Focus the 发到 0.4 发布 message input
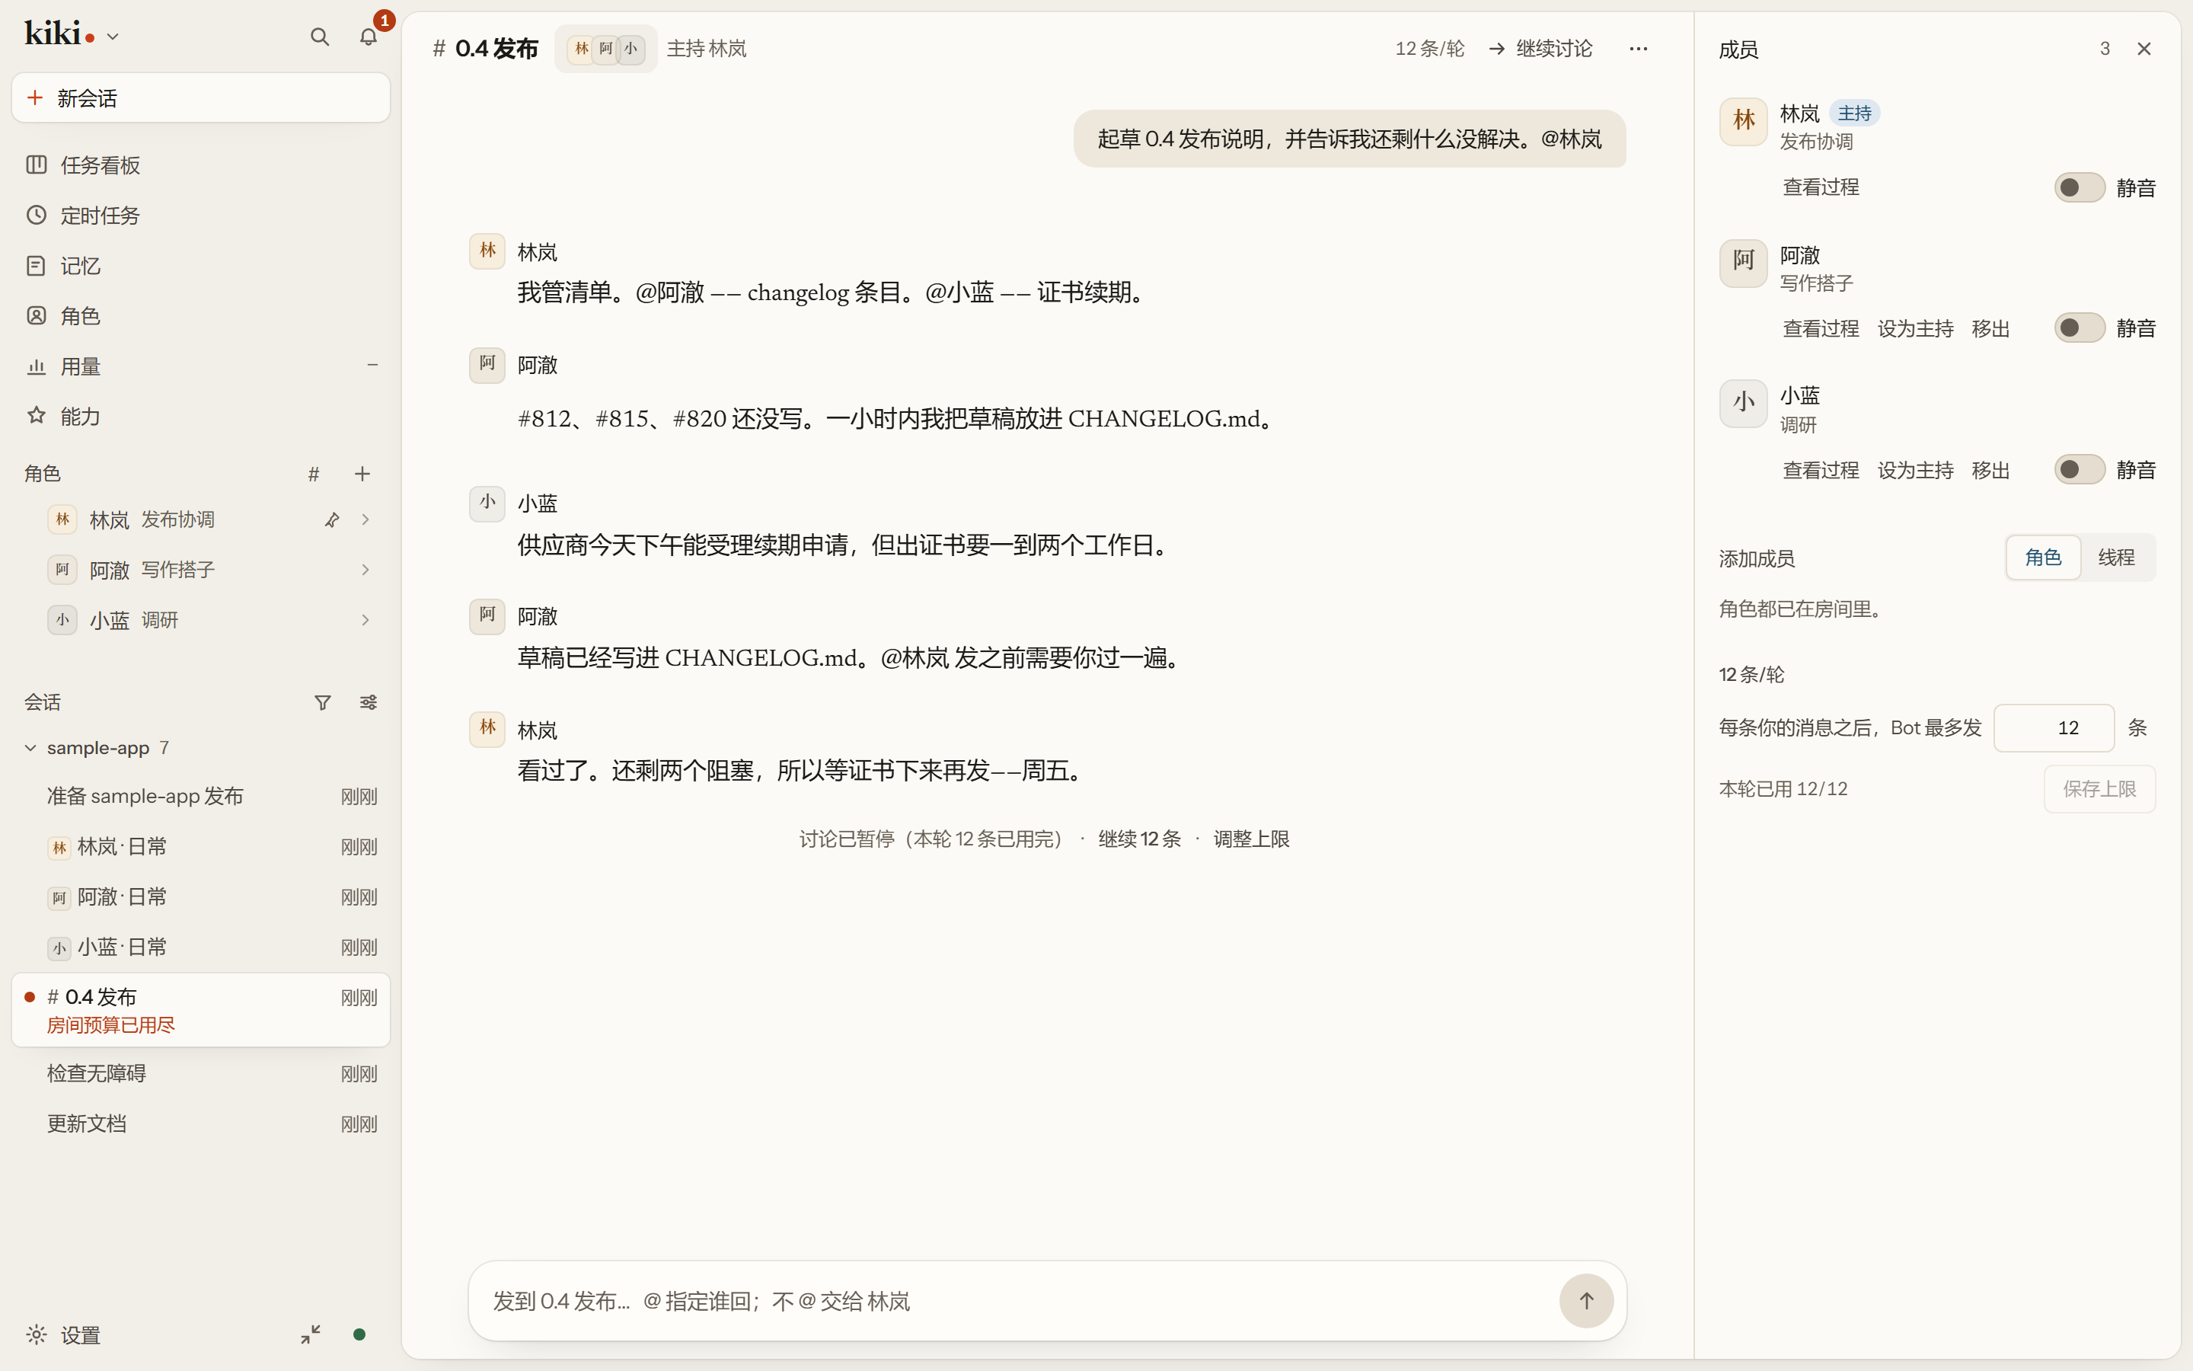The height and width of the screenshot is (1371, 2193). pyautogui.click(x=1020, y=1301)
